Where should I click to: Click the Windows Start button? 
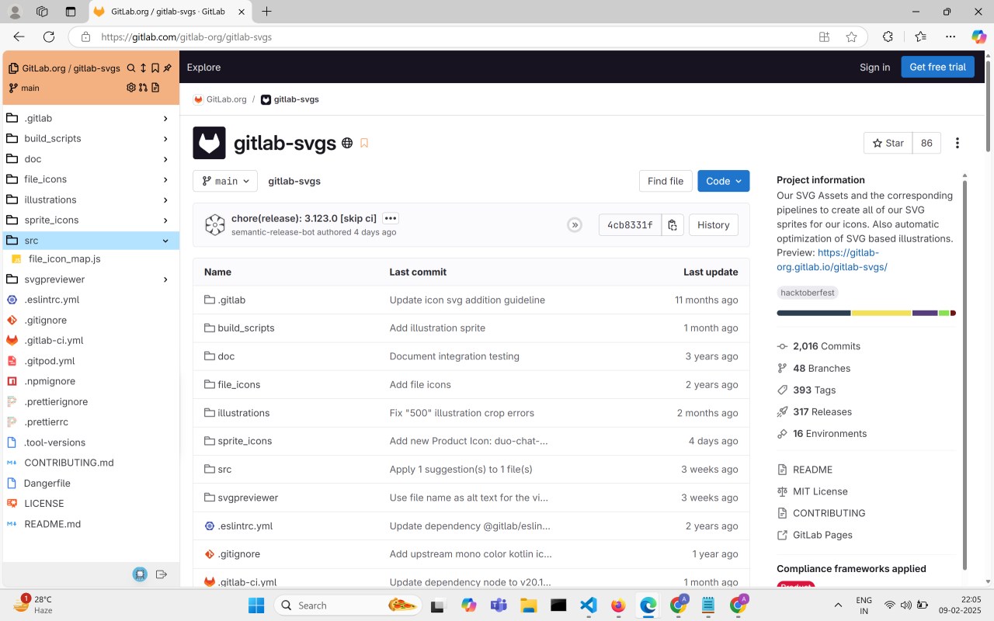(256, 605)
